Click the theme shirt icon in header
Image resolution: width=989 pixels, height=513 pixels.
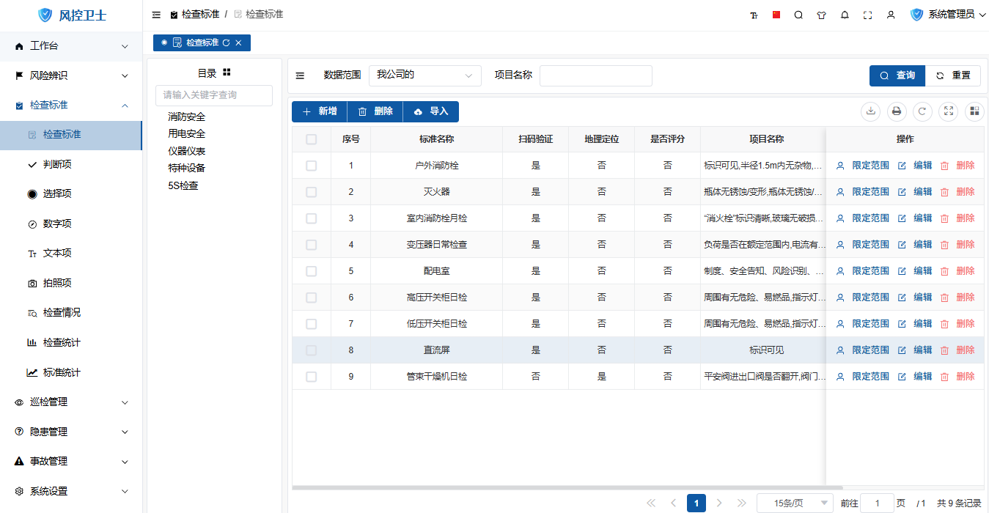click(x=821, y=15)
